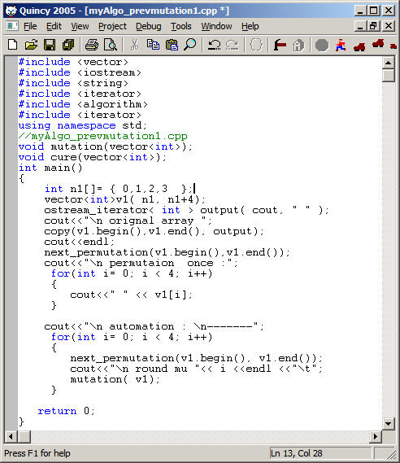
Task: Print the document with the printer icon
Action: click(92, 45)
